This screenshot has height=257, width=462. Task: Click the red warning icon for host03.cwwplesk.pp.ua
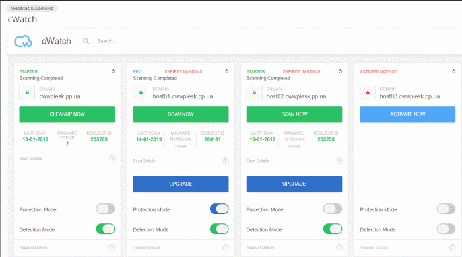point(368,92)
